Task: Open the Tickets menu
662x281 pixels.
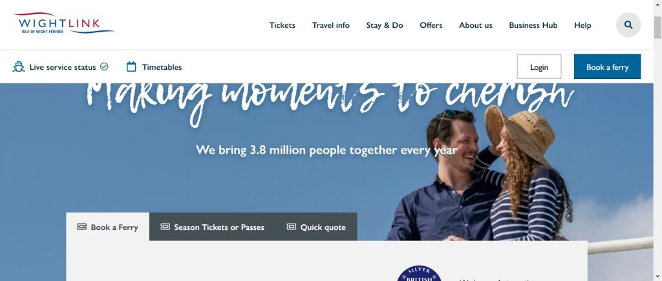Action: (282, 25)
